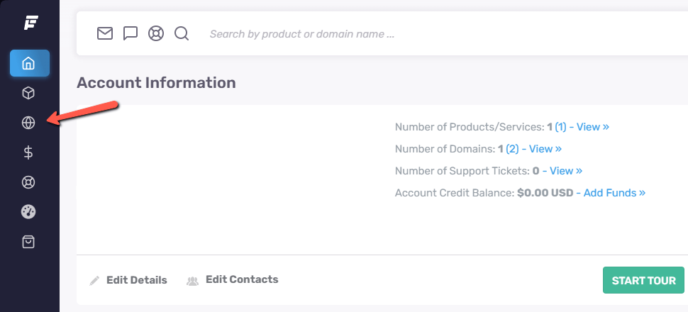Click the envelope mail icon
The width and height of the screenshot is (688, 312).
coord(105,33)
